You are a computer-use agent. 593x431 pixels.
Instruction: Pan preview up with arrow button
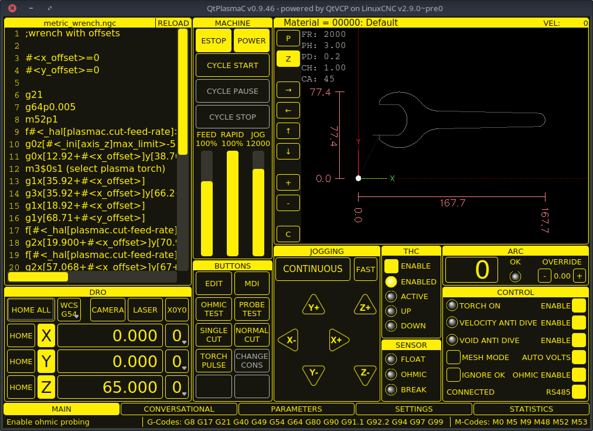point(288,131)
